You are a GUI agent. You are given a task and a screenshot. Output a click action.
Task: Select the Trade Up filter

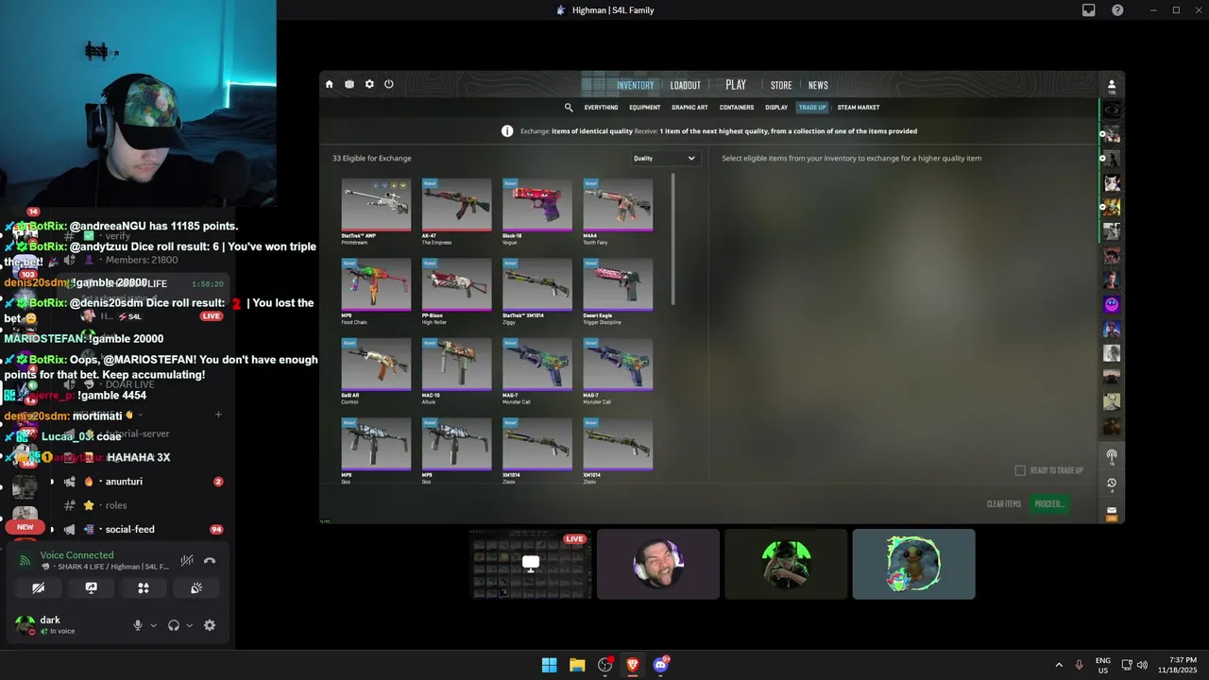tap(812, 108)
